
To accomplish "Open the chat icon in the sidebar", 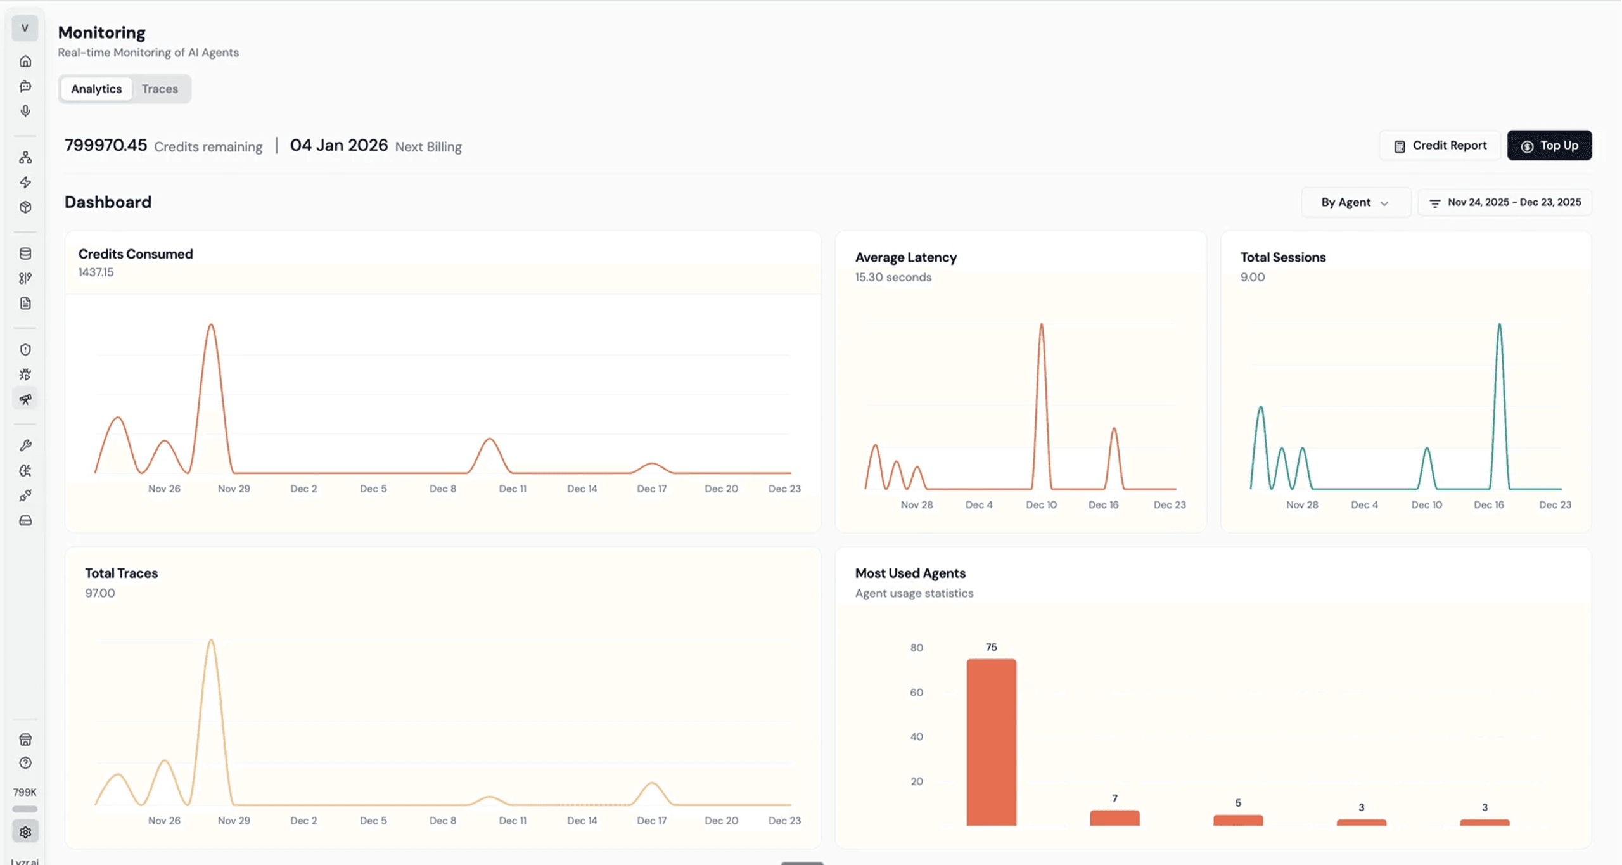I will click(x=25, y=87).
